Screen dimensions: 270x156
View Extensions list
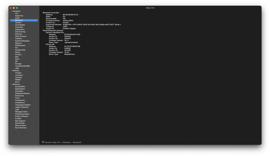tap(19, 96)
